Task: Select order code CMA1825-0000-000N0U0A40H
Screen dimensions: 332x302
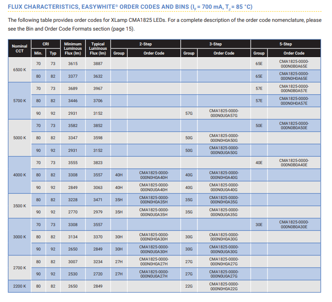Action: (x=154, y=188)
